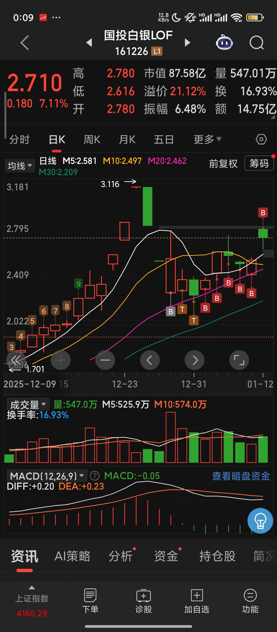Tap the M10:2.497 moving average value
The height and width of the screenshot is (632, 277).
pyautogui.click(x=122, y=161)
